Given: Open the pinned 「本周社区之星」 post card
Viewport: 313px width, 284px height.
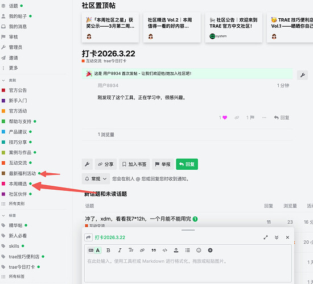Looking at the screenshot, I should click(x=110, y=27).
